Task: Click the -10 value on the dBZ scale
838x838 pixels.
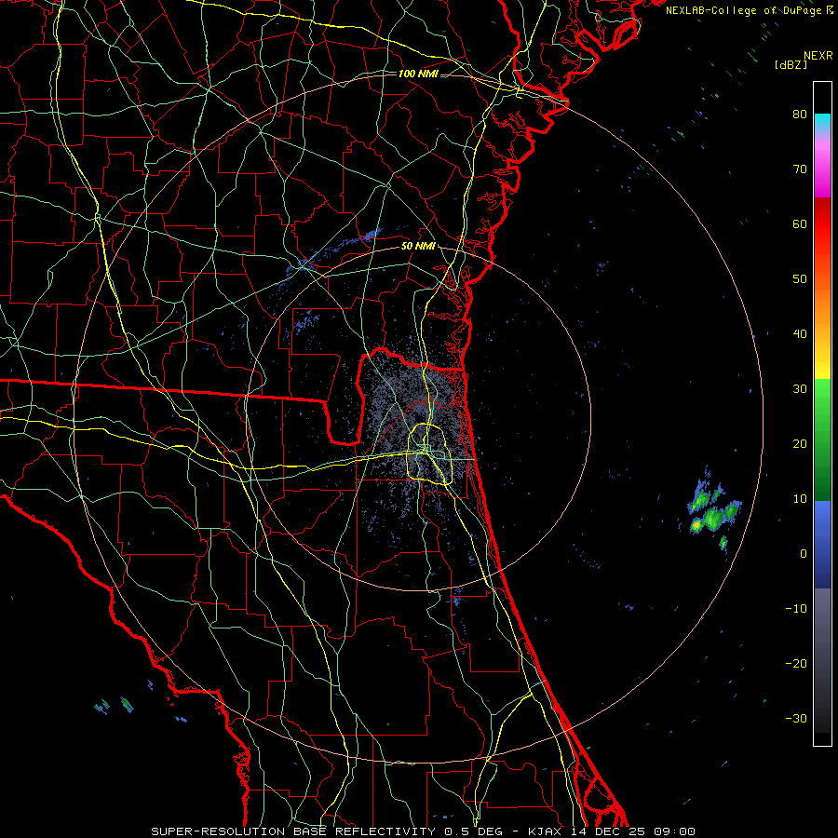Action: point(796,609)
